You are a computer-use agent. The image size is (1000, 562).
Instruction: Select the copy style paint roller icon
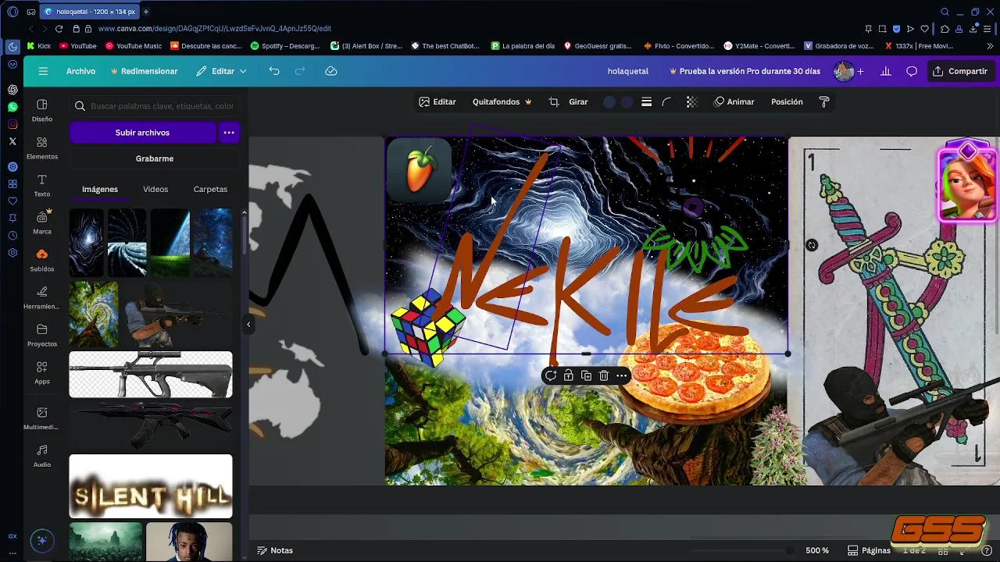tap(824, 101)
